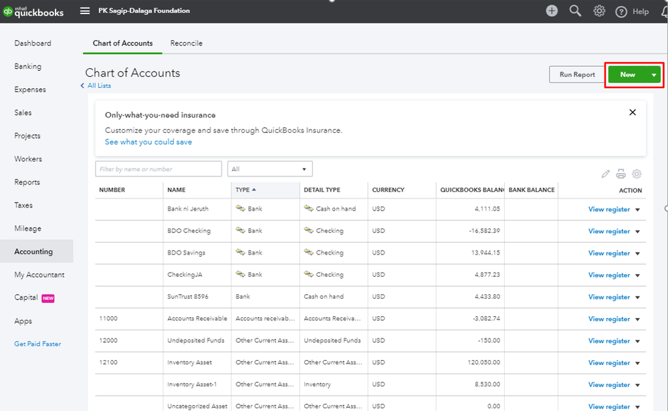
Task: Click the pencil batch edit icon
Action: [605, 174]
